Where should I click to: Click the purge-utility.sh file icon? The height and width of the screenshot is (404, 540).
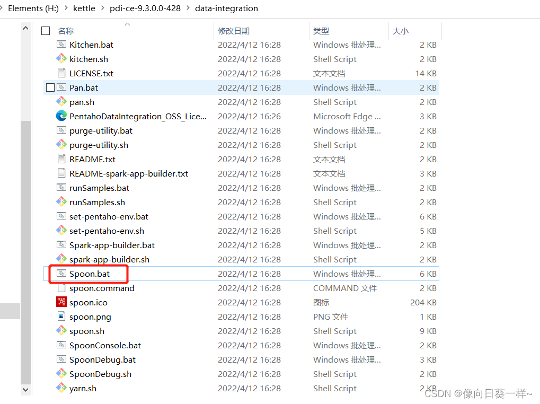click(61, 145)
